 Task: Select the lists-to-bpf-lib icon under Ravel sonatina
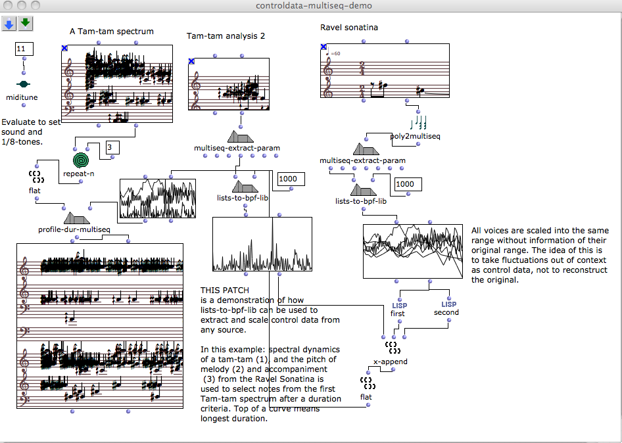[x=360, y=190]
